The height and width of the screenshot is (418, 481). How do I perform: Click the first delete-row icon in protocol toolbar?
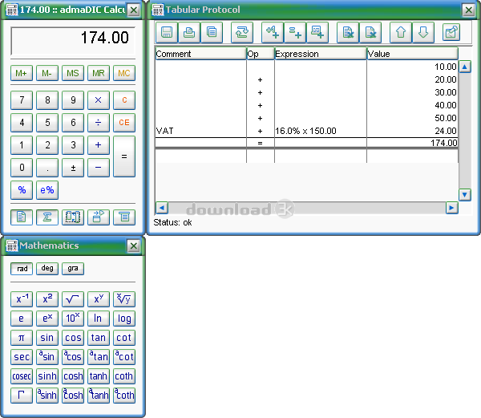(348, 32)
